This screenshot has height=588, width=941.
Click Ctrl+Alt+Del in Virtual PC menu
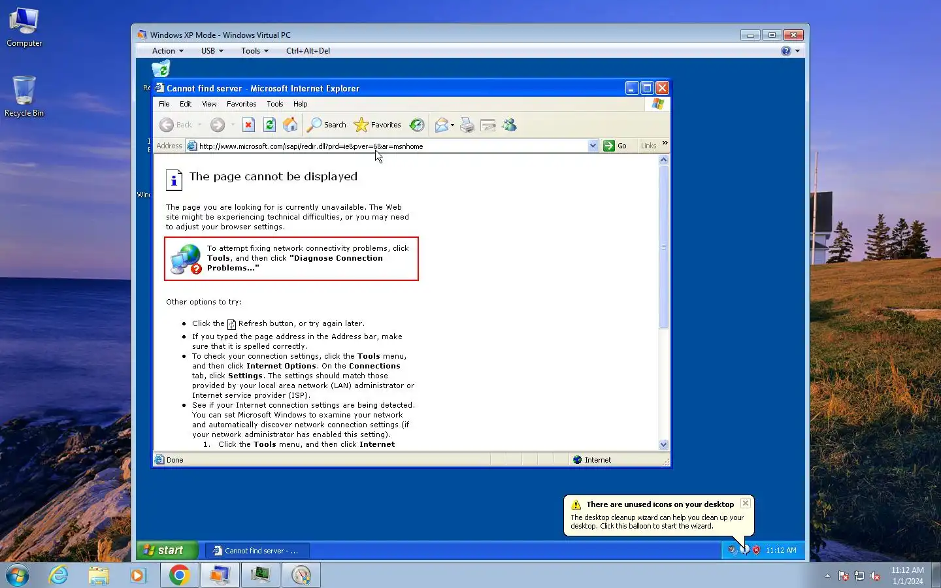click(x=308, y=51)
